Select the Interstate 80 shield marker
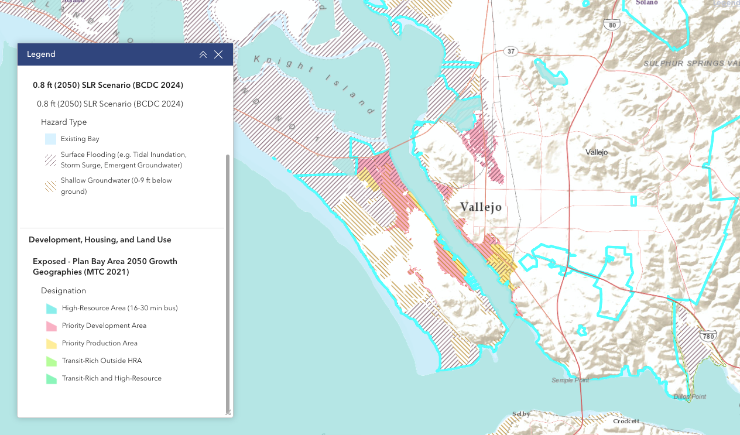 (612, 24)
